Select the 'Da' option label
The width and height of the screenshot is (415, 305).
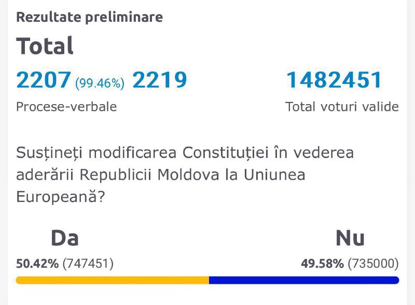click(x=64, y=238)
